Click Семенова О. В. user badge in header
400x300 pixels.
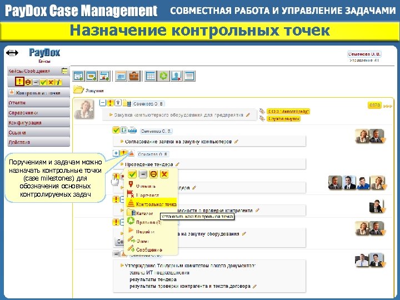coord(364,54)
